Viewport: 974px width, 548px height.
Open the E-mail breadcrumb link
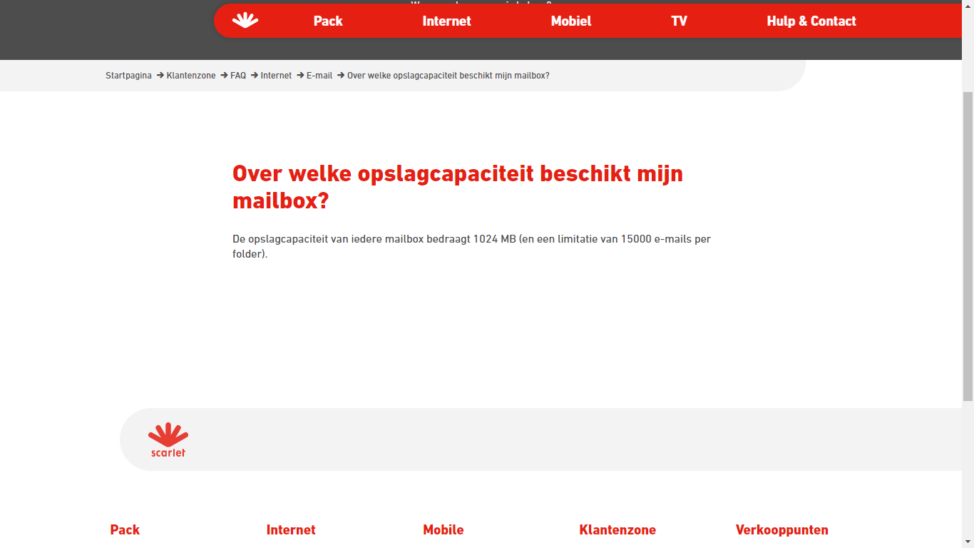319,76
